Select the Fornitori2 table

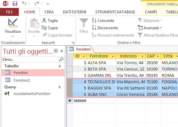[x=33, y=80]
